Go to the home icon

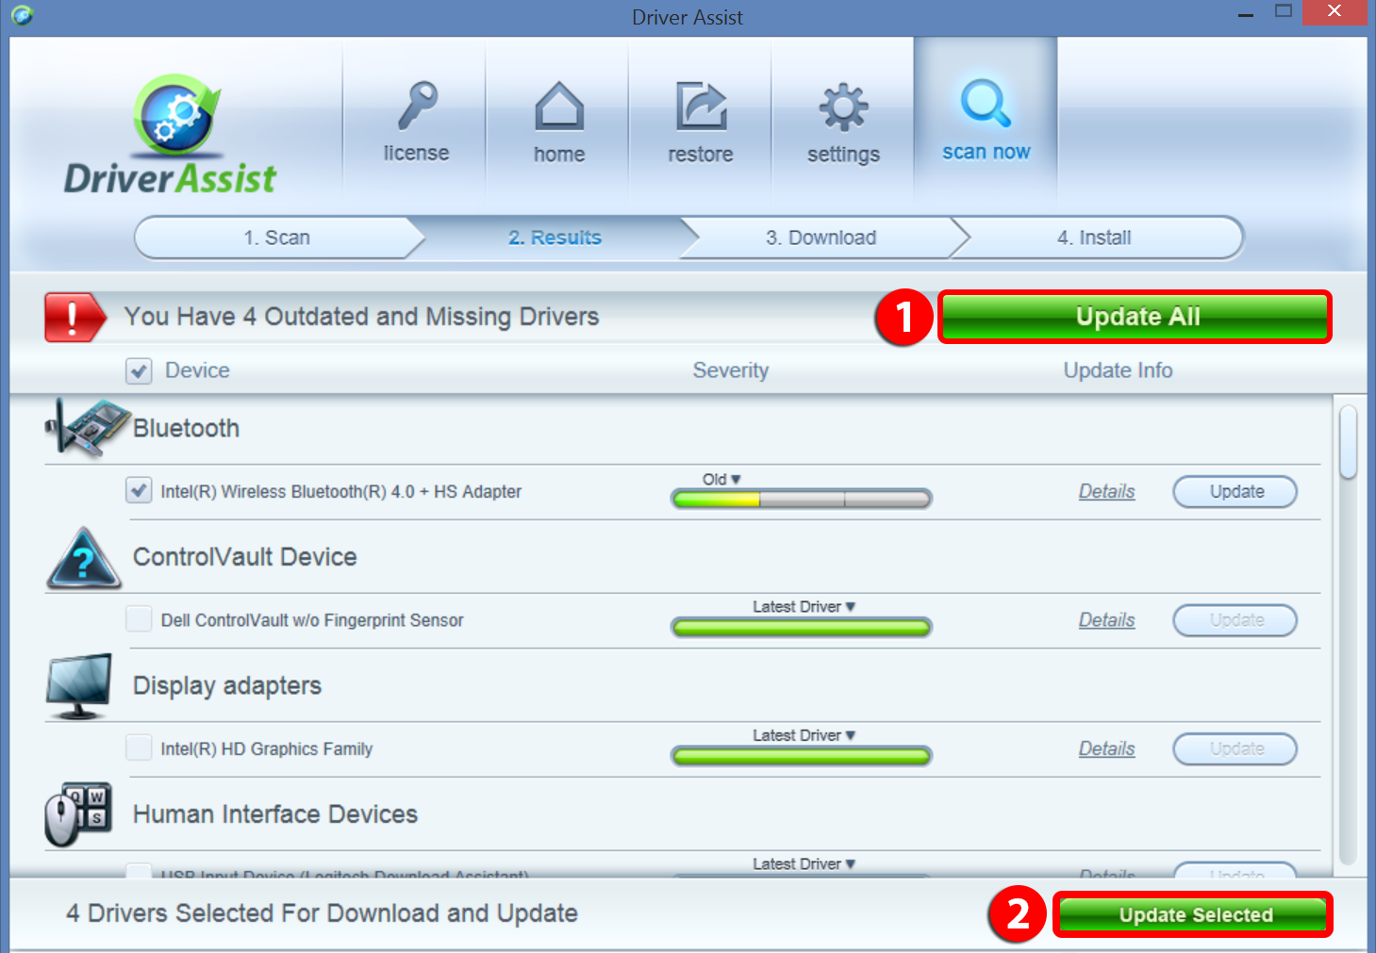(x=559, y=106)
